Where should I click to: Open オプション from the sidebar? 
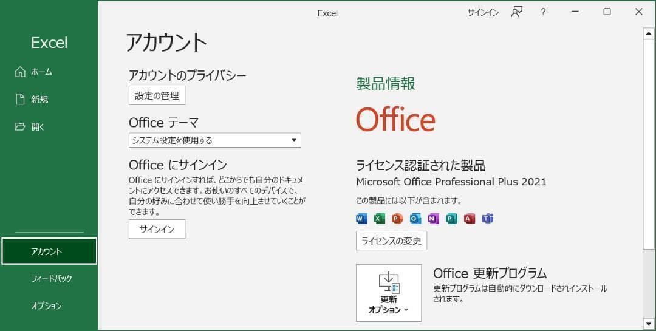pyautogui.click(x=46, y=306)
